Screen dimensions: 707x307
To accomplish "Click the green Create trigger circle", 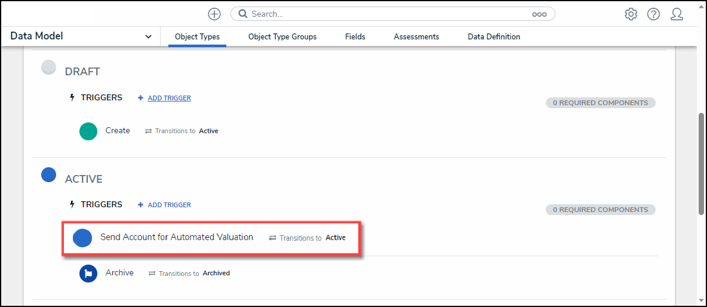I will click(88, 131).
